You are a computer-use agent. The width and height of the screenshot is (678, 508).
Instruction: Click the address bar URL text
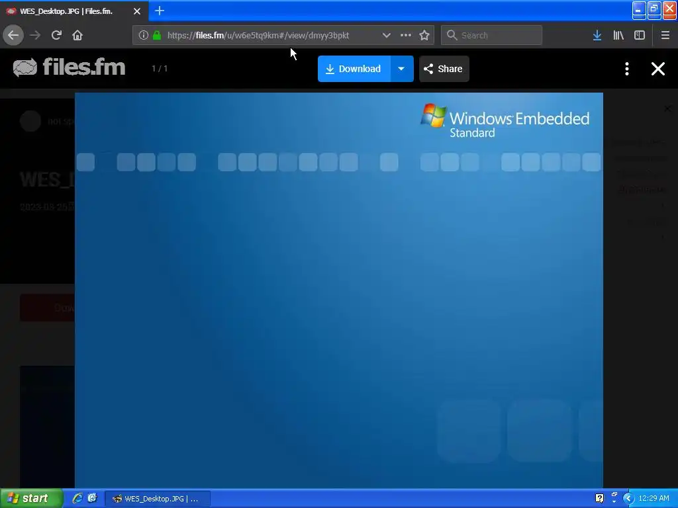point(258,36)
